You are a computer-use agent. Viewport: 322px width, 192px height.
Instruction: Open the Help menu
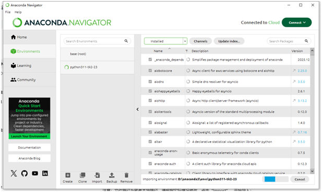pyautogui.click(x=18, y=12)
